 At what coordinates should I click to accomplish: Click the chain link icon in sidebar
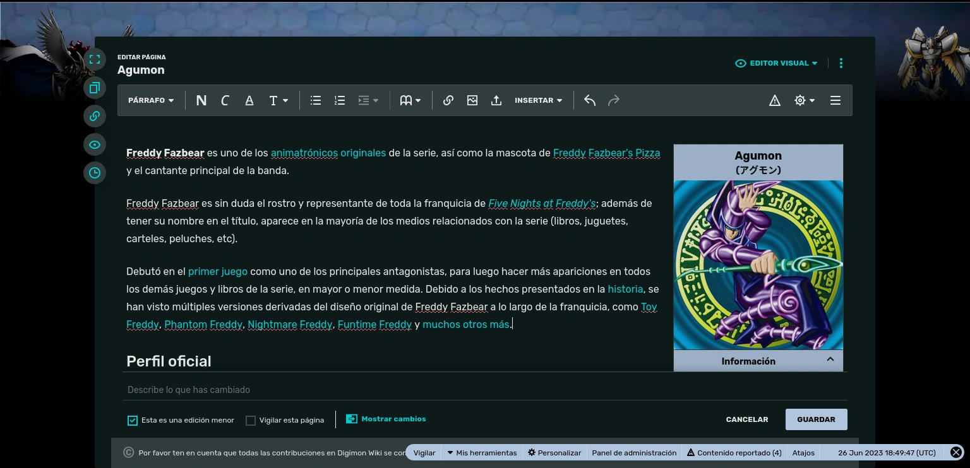(95, 116)
